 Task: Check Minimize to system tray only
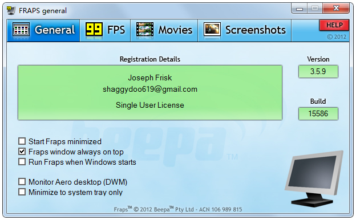[x=22, y=192]
